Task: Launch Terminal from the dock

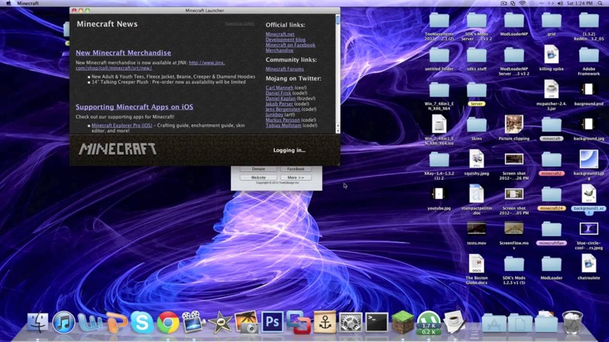Action: (377, 323)
